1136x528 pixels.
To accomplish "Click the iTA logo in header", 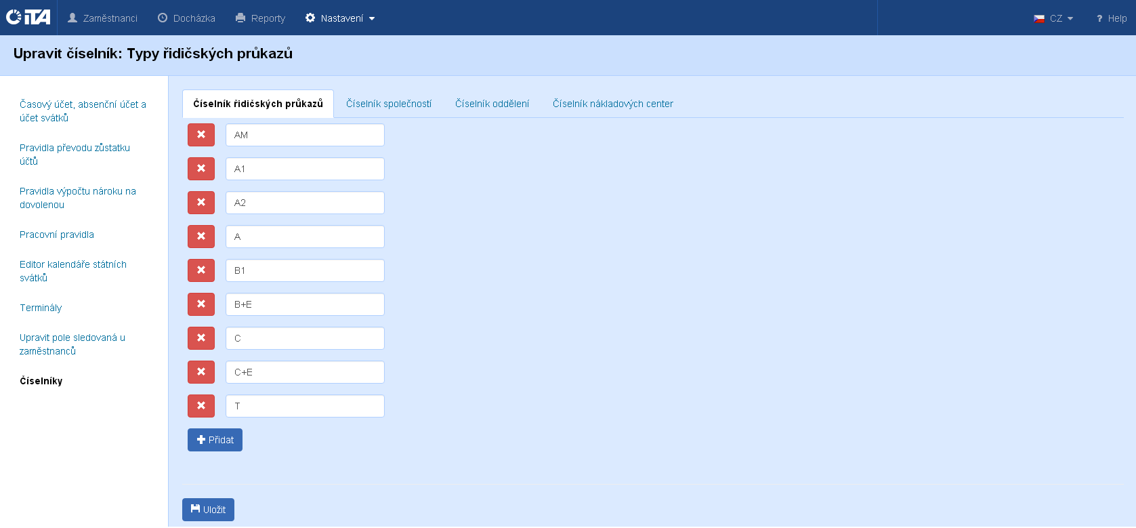I will [x=28, y=18].
